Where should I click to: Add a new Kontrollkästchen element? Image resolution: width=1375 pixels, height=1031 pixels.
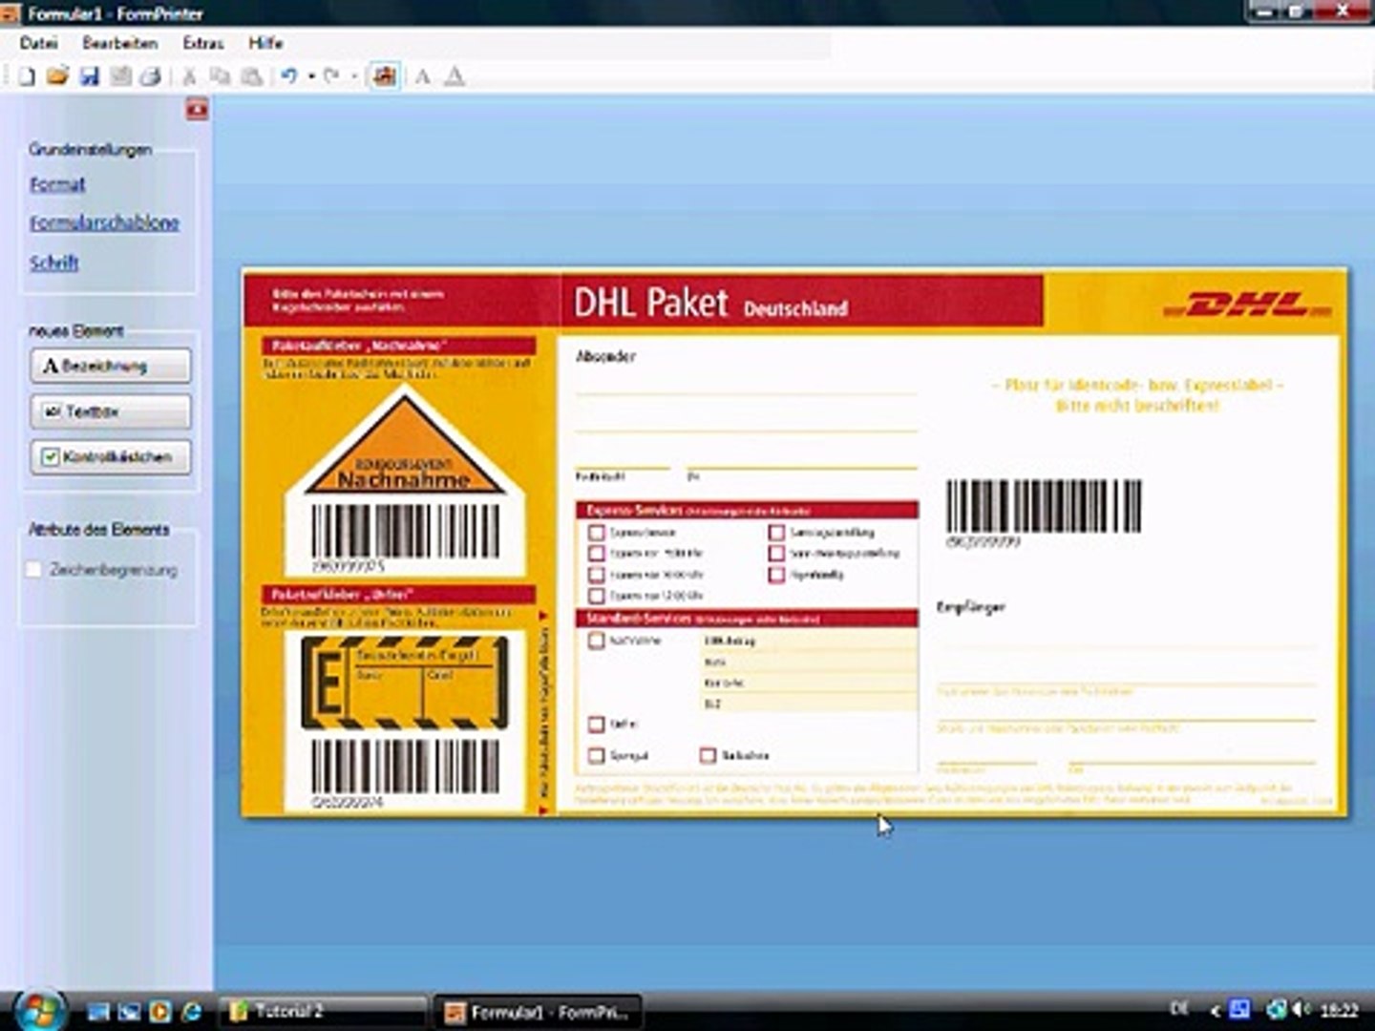(111, 457)
